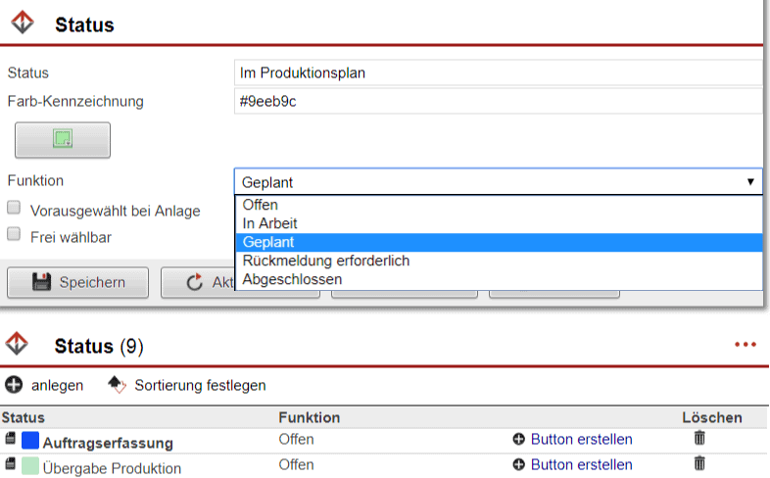Click the plus icon next to anlegen
The image size is (770, 478).
[x=14, y=385]
